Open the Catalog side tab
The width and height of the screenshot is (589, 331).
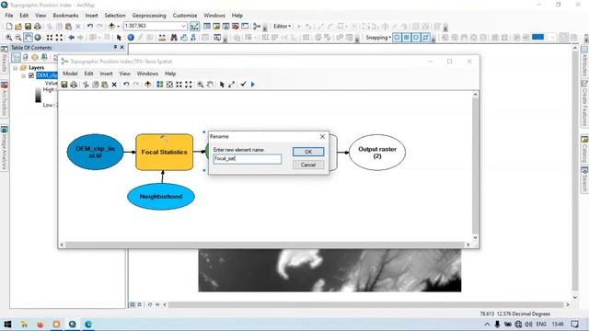pyautogui.click(x=585, y=150)
